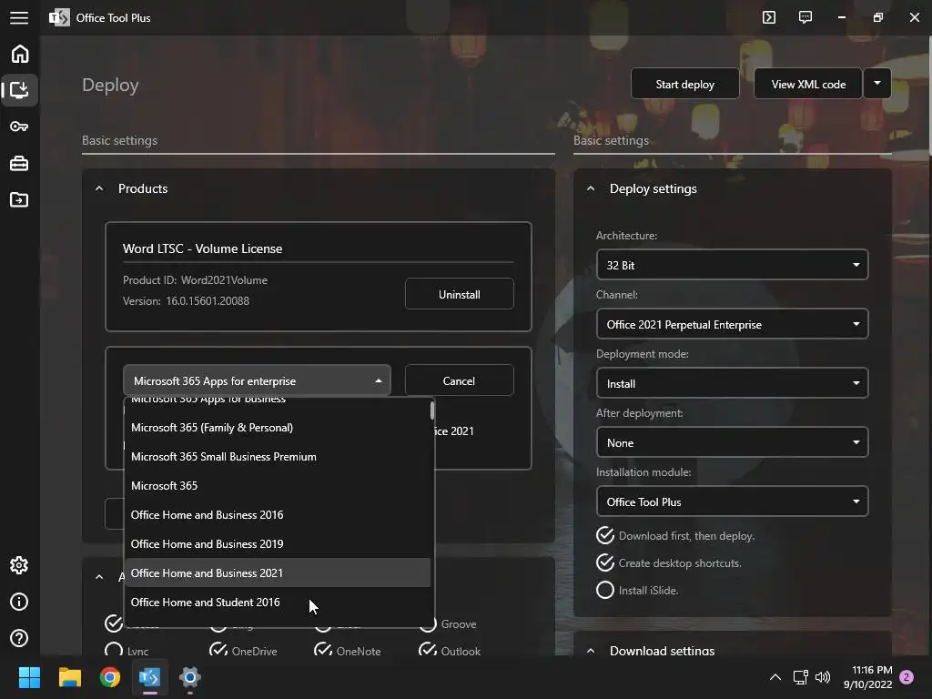Open the Help question mark icon

pyautogui.click(x=19, y=638)
